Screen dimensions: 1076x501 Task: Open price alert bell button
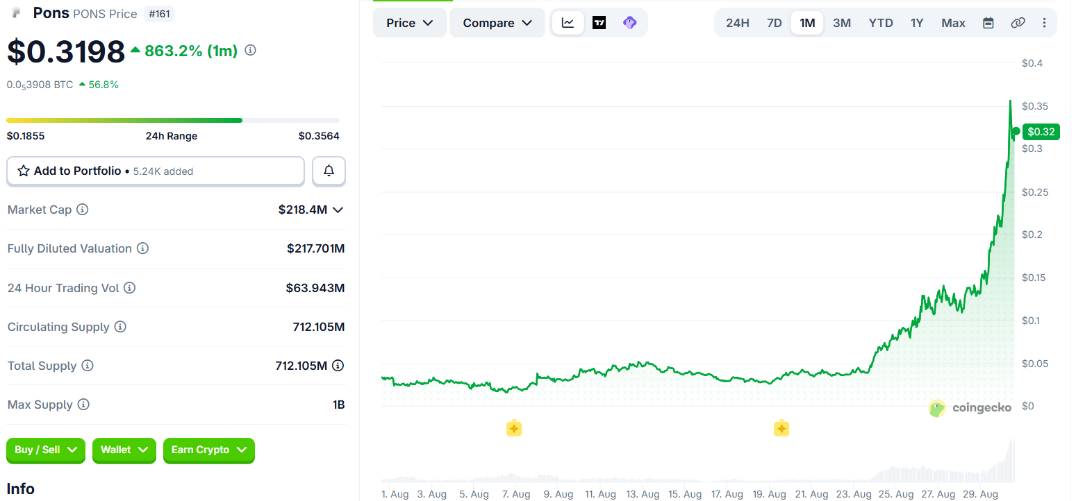coord(329,171)
